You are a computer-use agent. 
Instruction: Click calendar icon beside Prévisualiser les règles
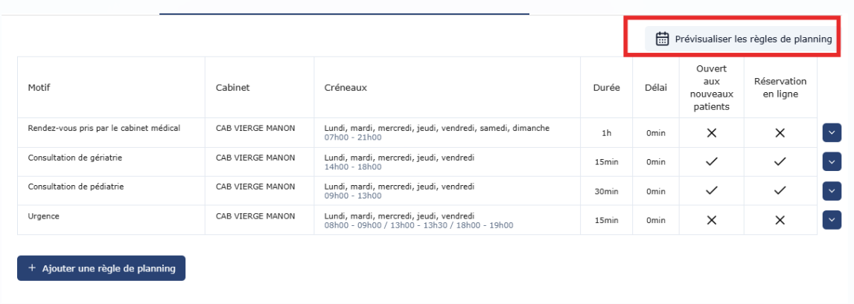click(x=663, y=39)
